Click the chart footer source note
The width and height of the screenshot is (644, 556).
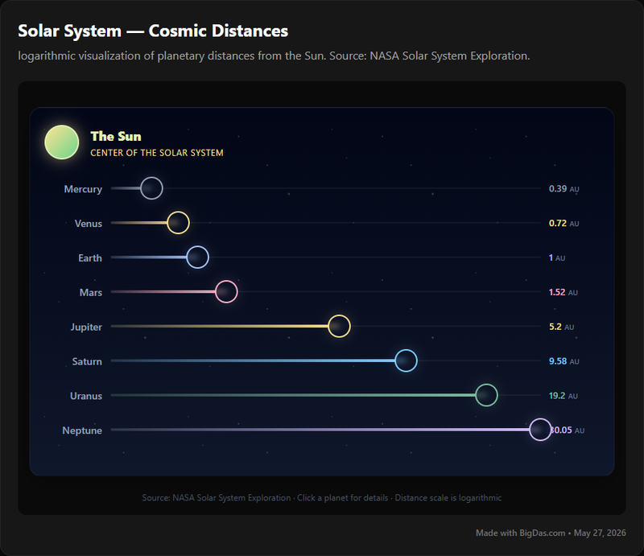[x=322, y=498]
